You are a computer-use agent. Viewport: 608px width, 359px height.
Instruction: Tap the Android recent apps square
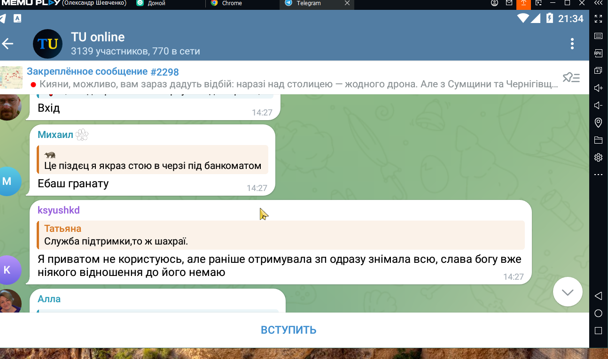[x=598, y=330]
